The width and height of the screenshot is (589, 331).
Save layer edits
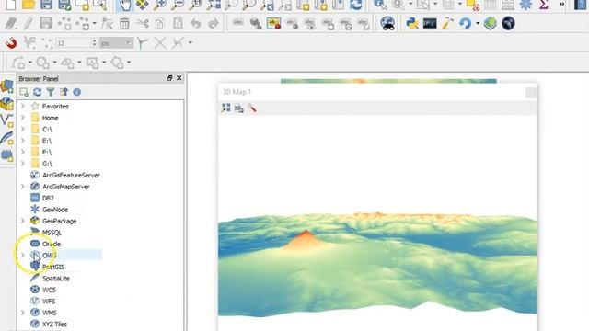(x=46, y=24)
